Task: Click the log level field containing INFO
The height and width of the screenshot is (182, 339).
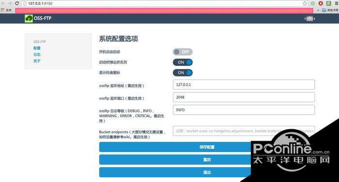Action: [244, 110]
